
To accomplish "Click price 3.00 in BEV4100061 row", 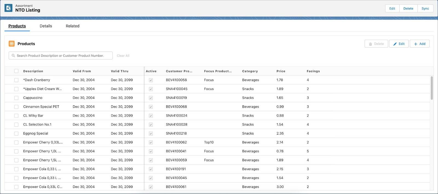I will (x=280, y=187).
